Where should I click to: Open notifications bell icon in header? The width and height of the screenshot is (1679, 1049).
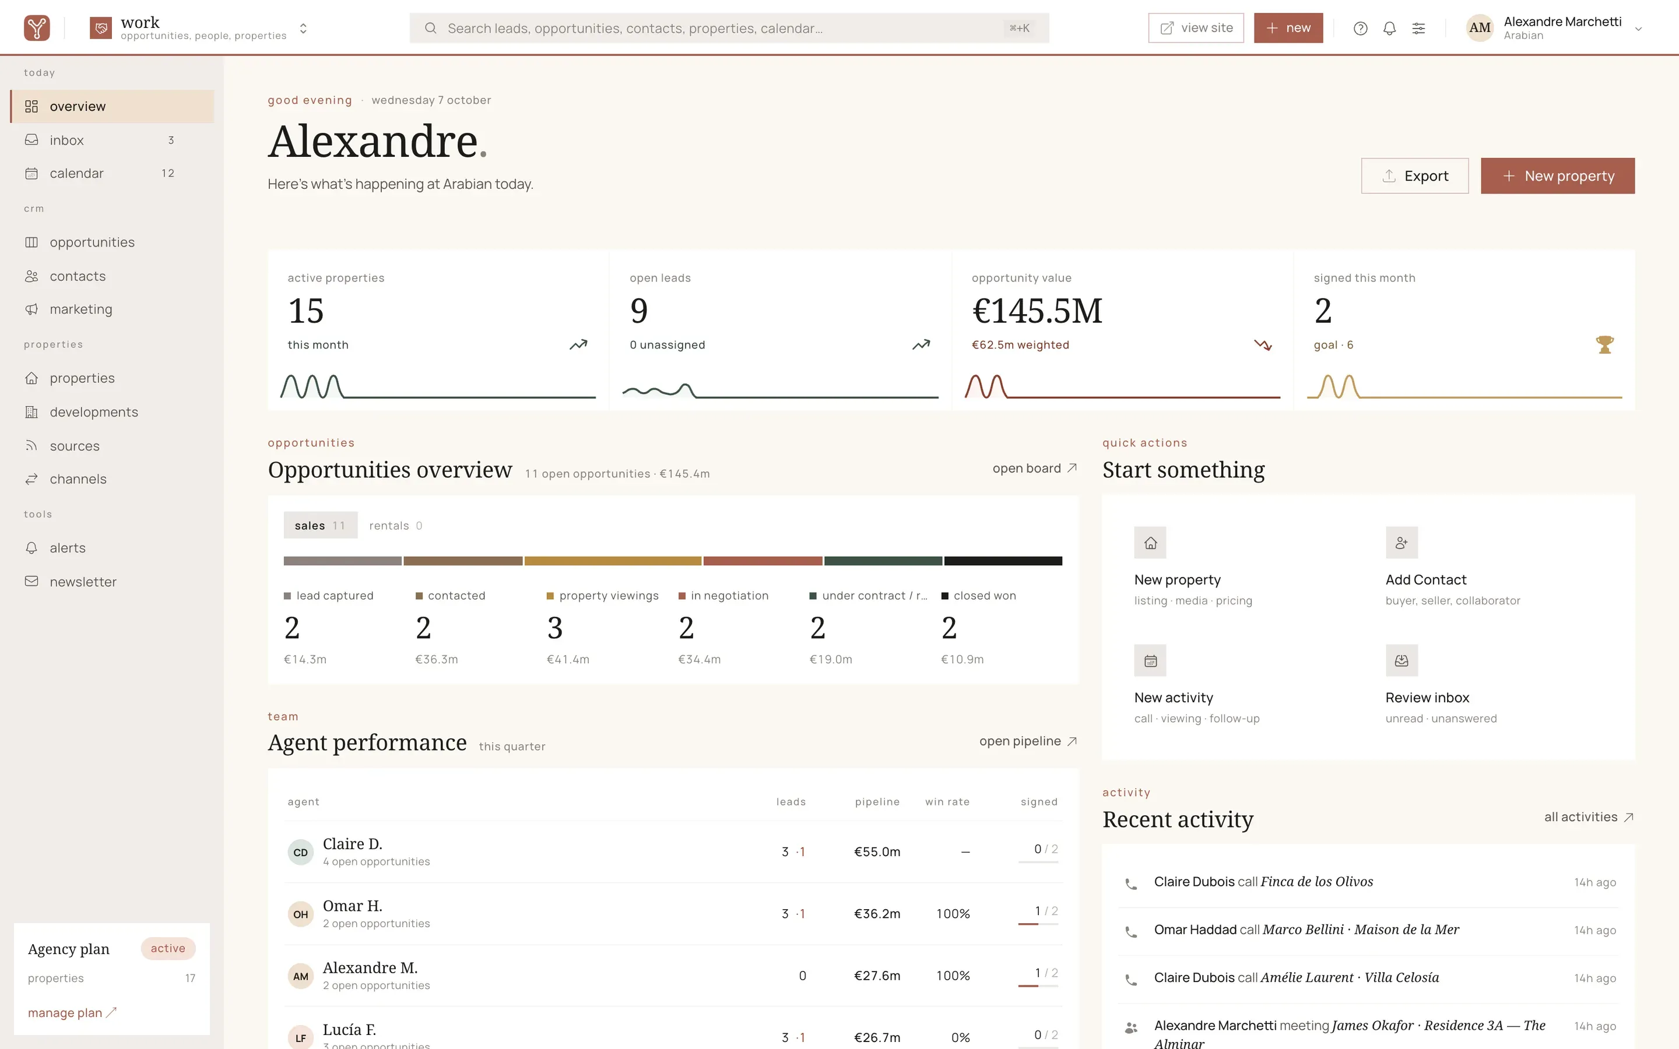[x=1389, y=29]
